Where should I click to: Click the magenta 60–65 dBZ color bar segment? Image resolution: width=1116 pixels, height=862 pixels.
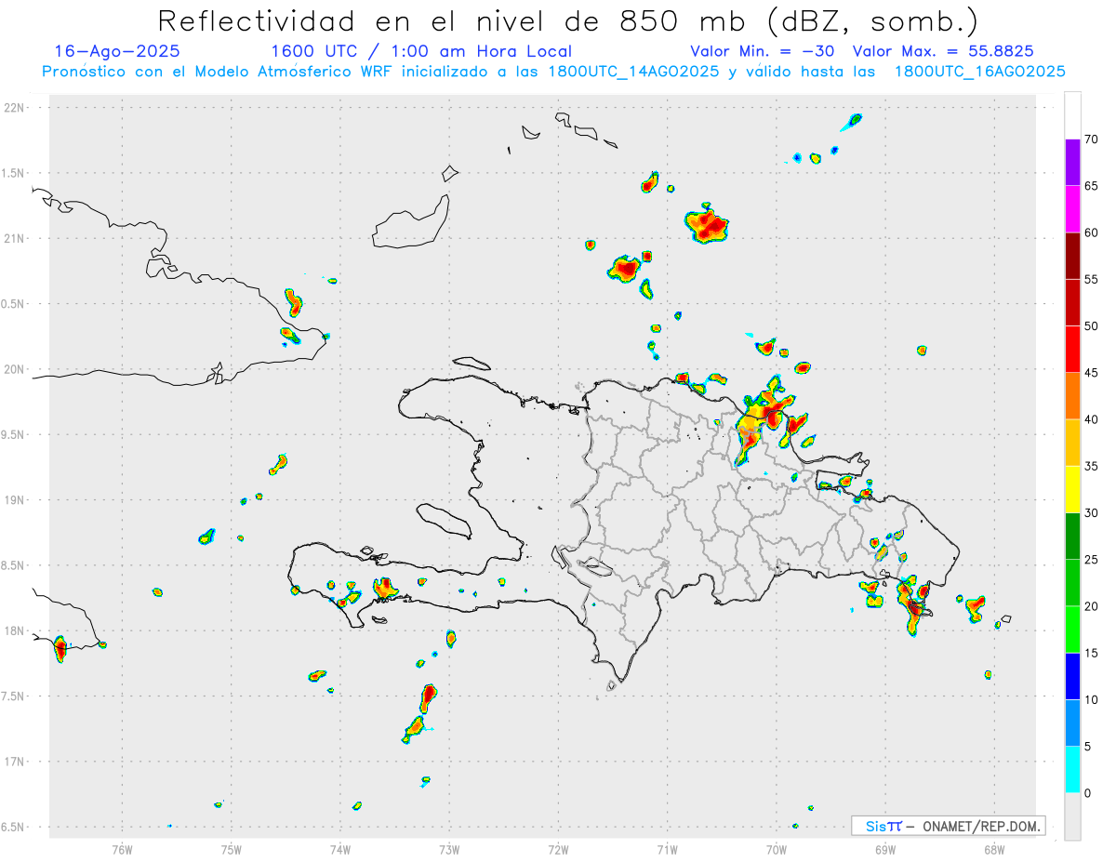(x=1072, y=208)
